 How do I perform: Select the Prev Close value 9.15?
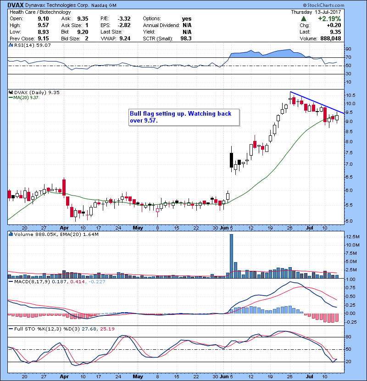43,39
